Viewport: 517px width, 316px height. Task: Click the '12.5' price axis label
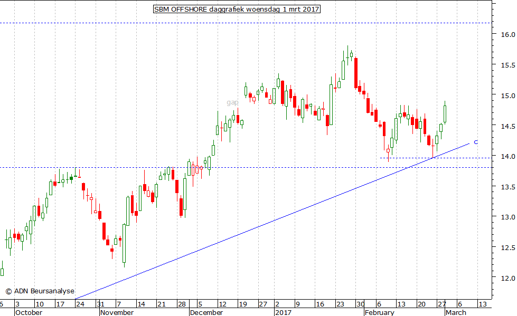click(508, 247)
